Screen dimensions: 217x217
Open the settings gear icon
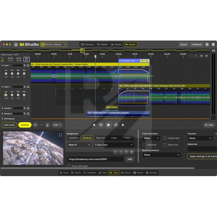point(207,44)
